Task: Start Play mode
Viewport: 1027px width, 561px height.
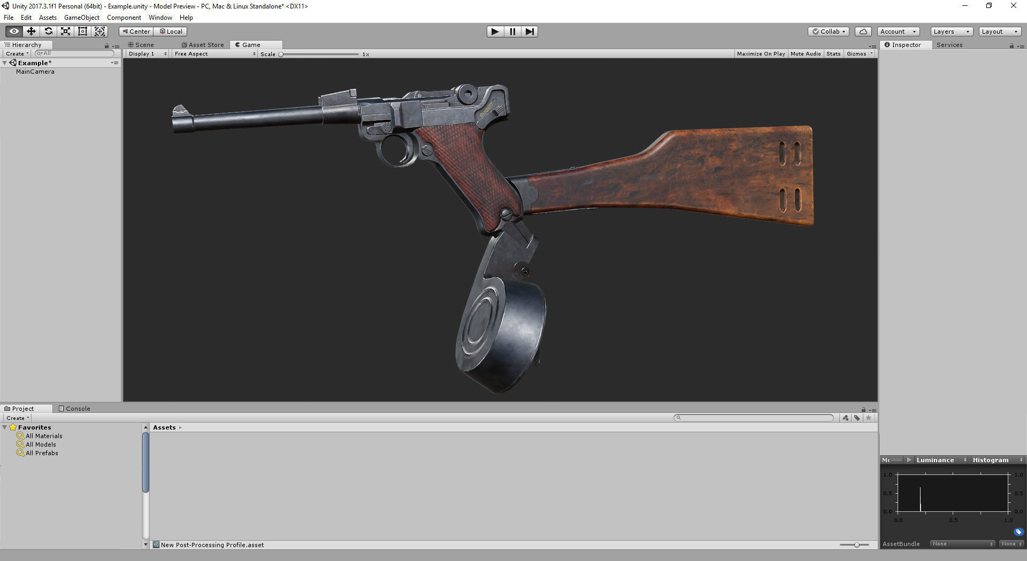Action: click(x=495, y=32)
